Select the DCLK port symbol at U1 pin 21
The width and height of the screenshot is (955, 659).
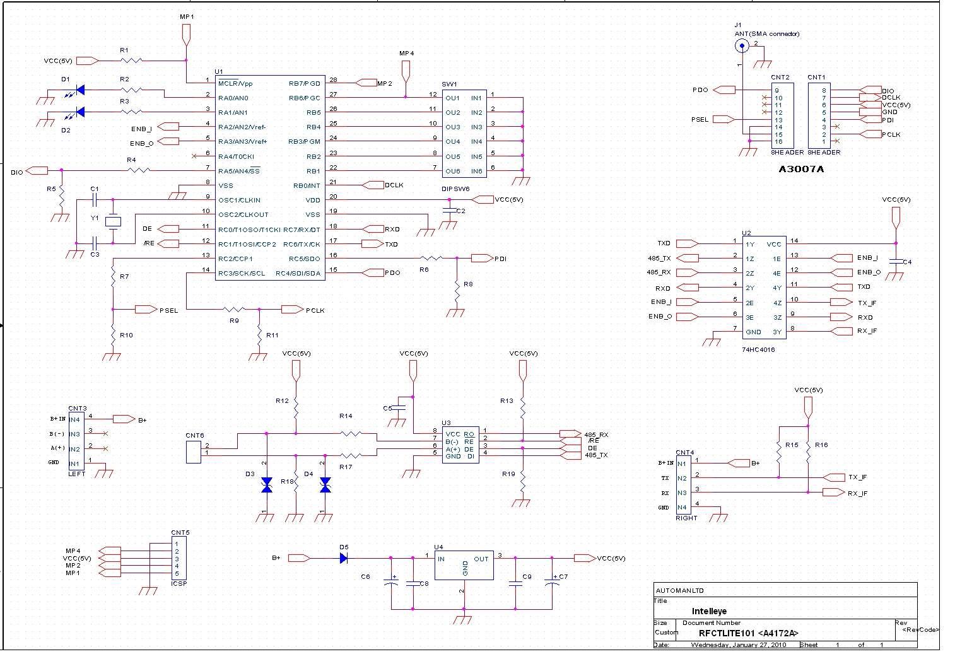(372, 185)
